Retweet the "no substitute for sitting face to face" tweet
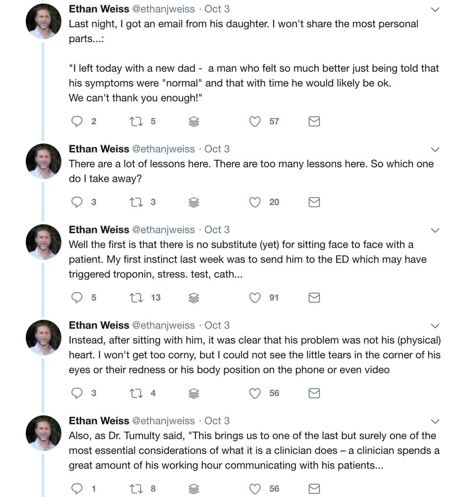 (136, 298)
